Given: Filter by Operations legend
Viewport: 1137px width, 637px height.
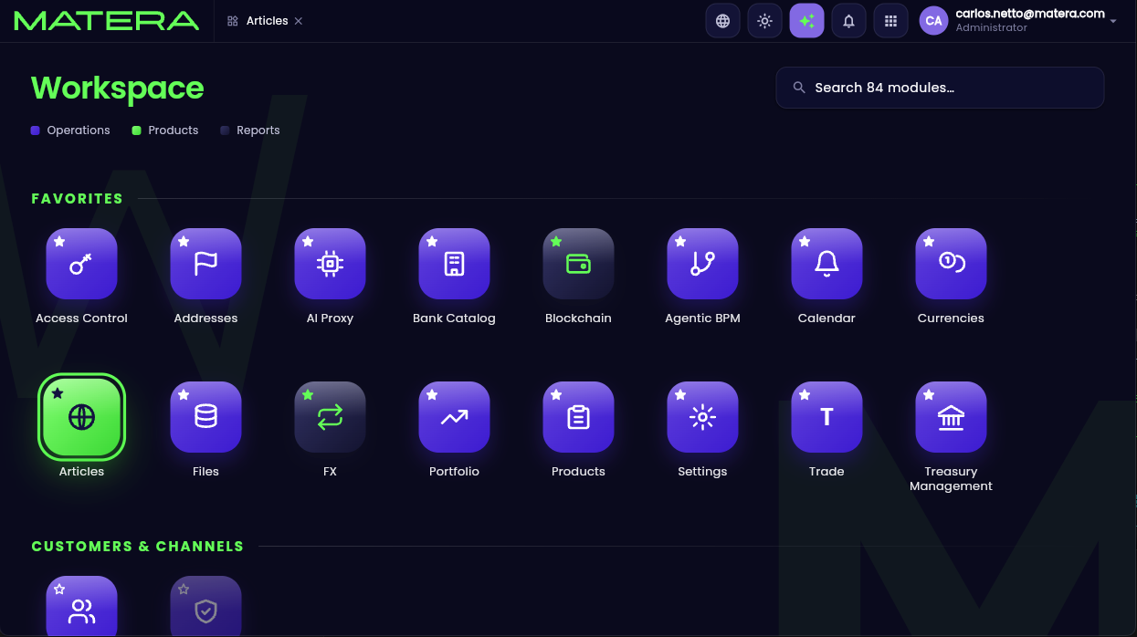Looking at the screenshot, I should click(70, 131).
